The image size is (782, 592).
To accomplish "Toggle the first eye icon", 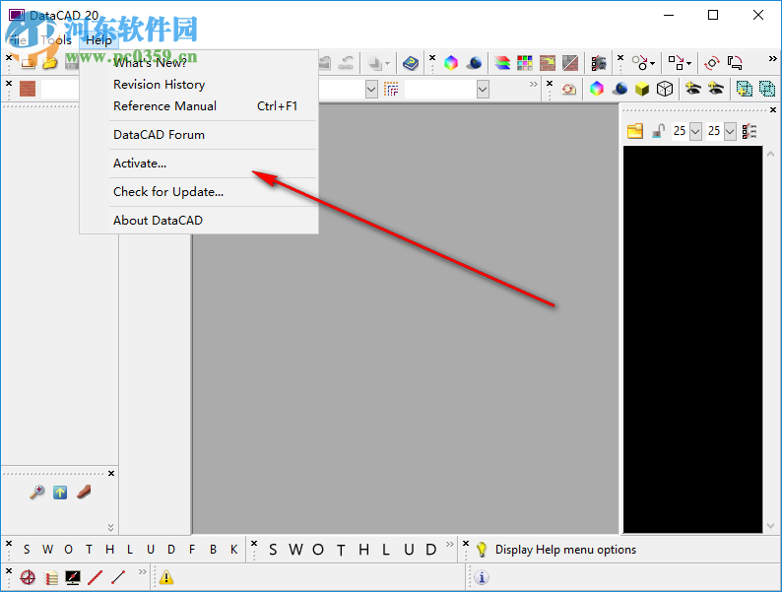I will 692,89.
